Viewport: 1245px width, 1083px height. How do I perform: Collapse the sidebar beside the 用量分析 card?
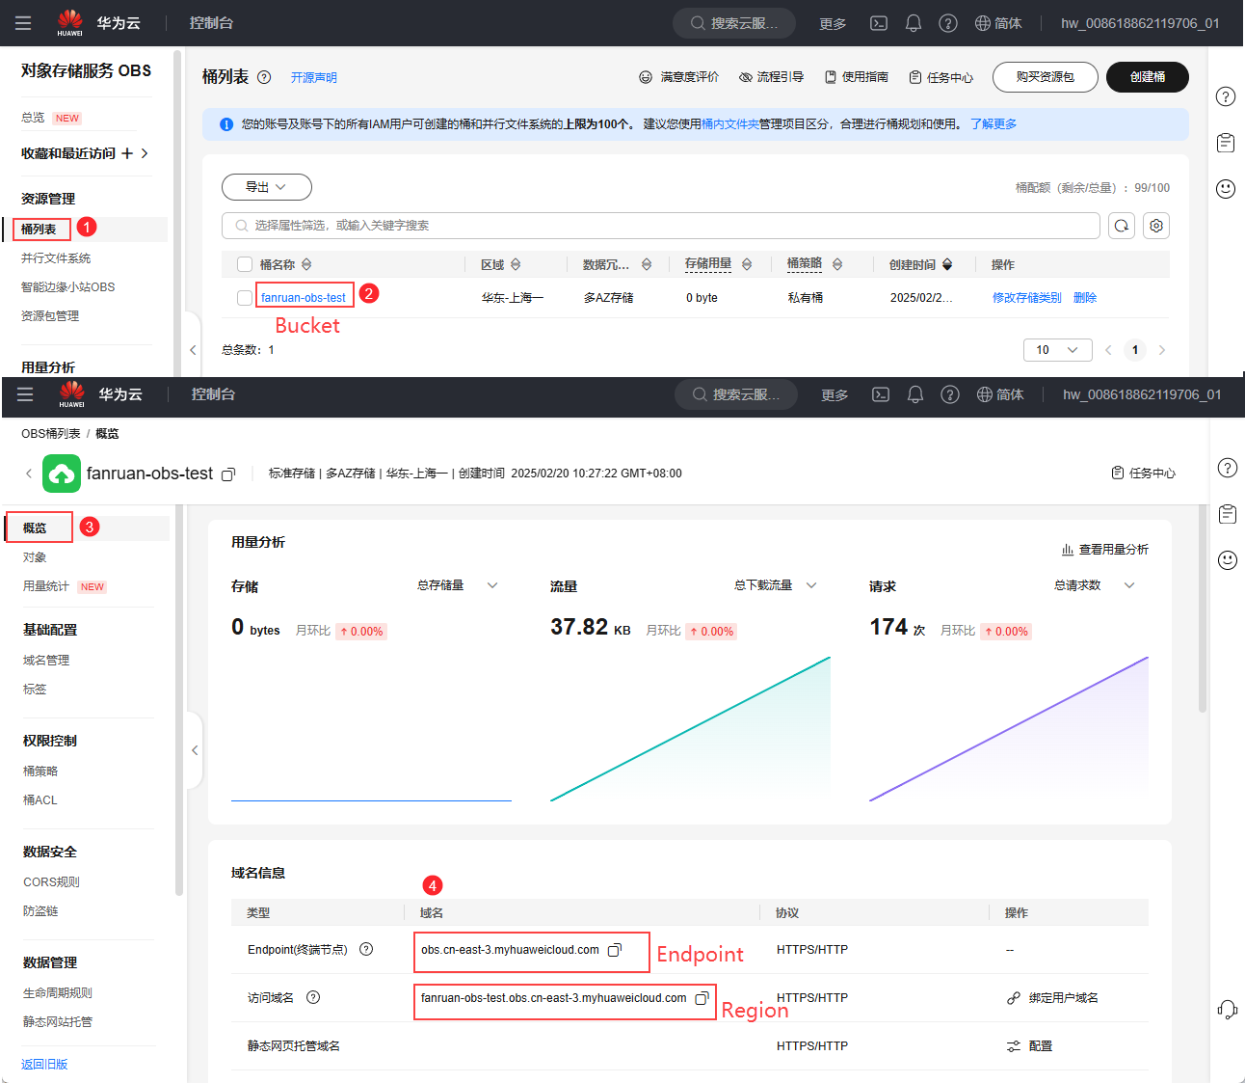(195, 750)
